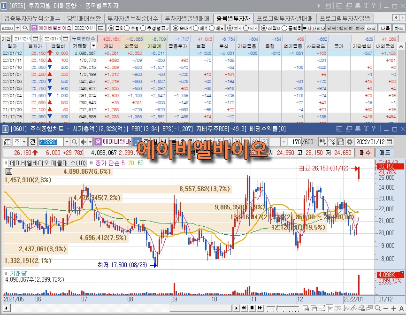The width and height of the screenshot is (406, 315).
Task: Select the 순매수 radio button
Action: [x=175, y=28]
